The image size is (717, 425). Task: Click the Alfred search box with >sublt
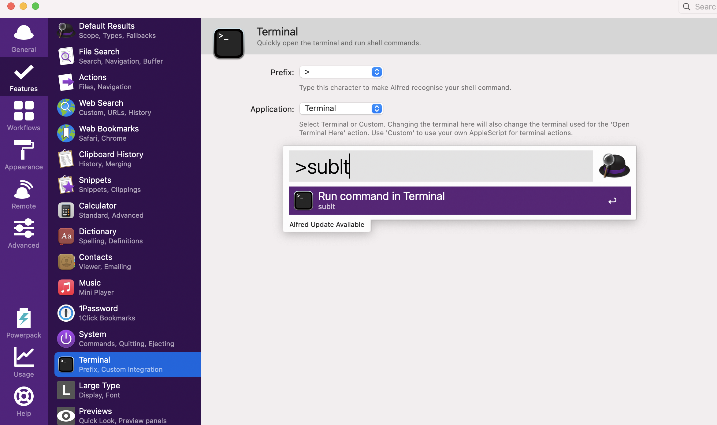click(x=440, y=166)
